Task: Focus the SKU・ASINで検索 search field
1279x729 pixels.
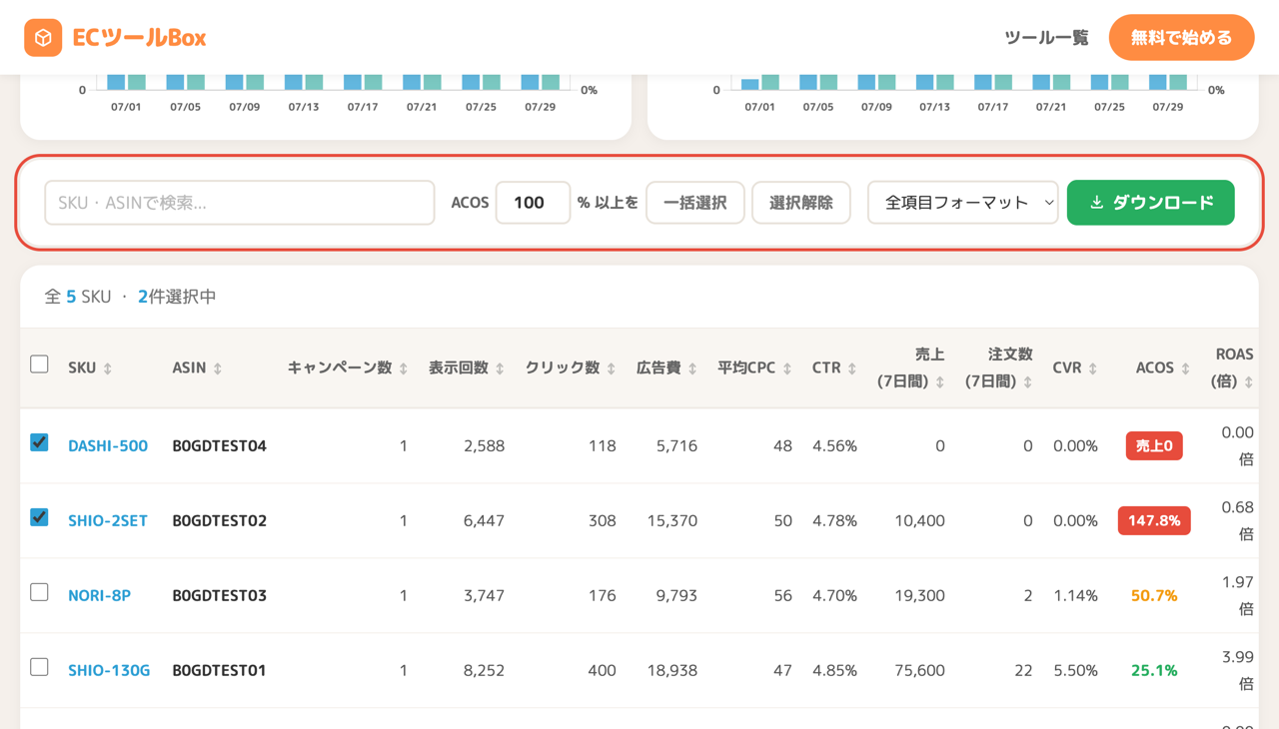Action: (240, 203)
